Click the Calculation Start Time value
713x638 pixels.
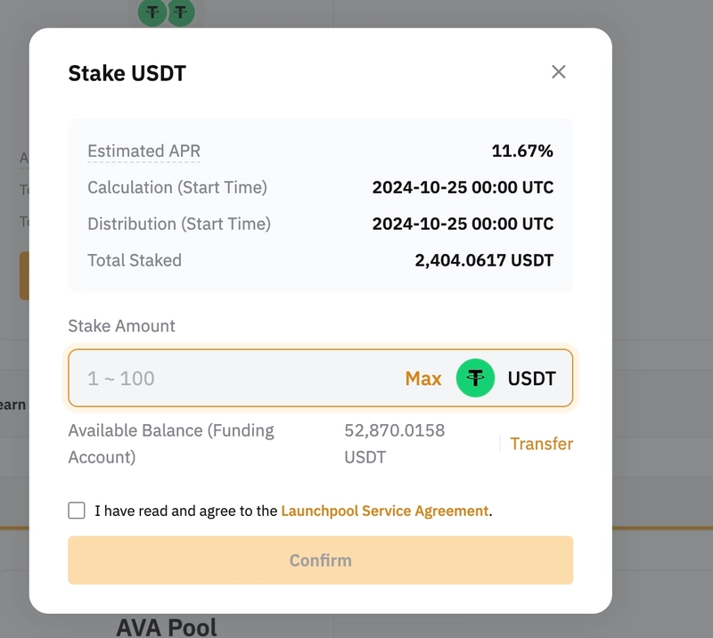(x=463, y=187)
